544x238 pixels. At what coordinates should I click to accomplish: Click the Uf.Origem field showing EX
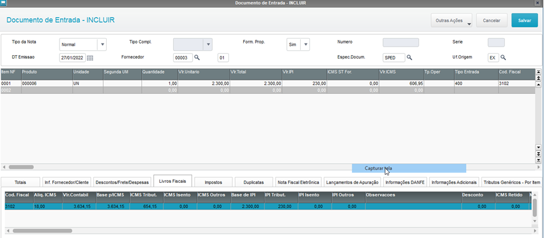494,58
